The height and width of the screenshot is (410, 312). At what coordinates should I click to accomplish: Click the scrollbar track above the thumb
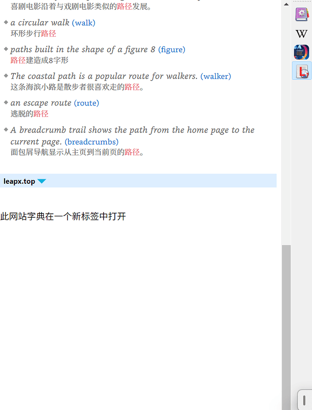pyautogui.click(x=286, y=126)
